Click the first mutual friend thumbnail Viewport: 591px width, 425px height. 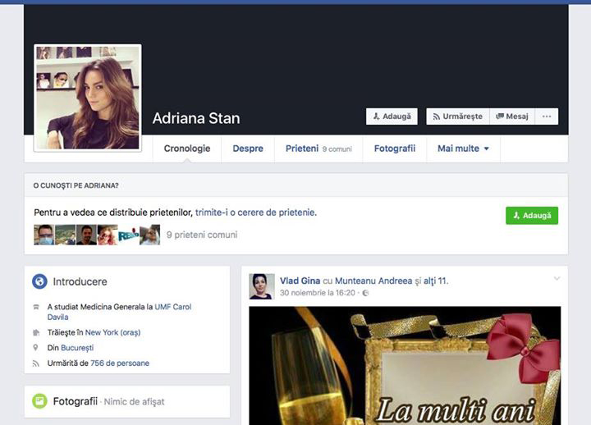tap(44, 235)
